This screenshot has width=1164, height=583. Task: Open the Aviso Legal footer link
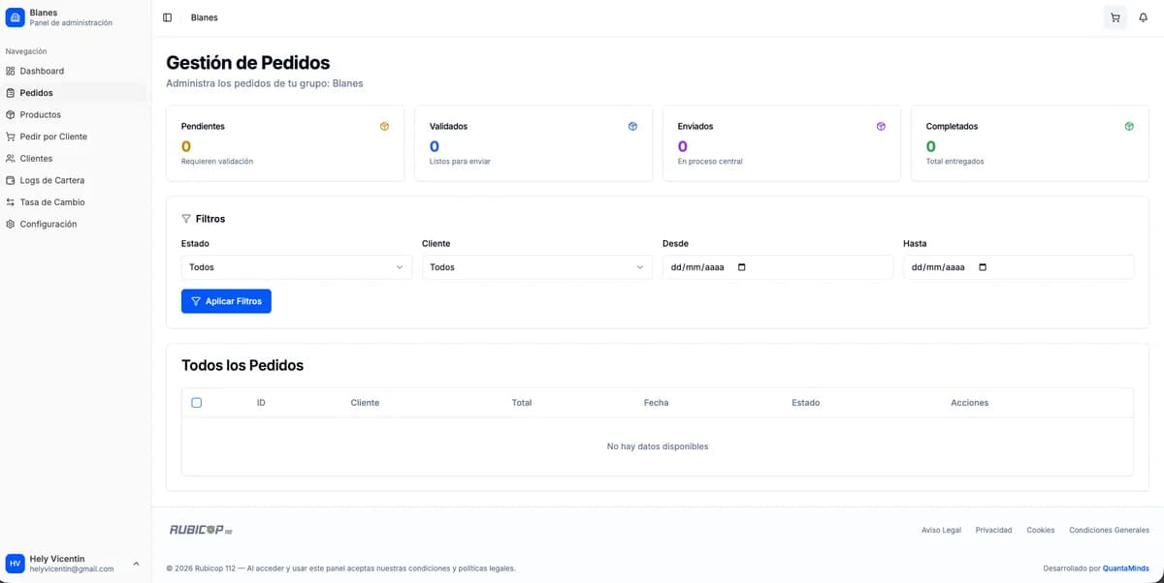[941, 530]
